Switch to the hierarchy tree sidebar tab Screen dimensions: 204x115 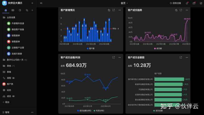(27, 10)
